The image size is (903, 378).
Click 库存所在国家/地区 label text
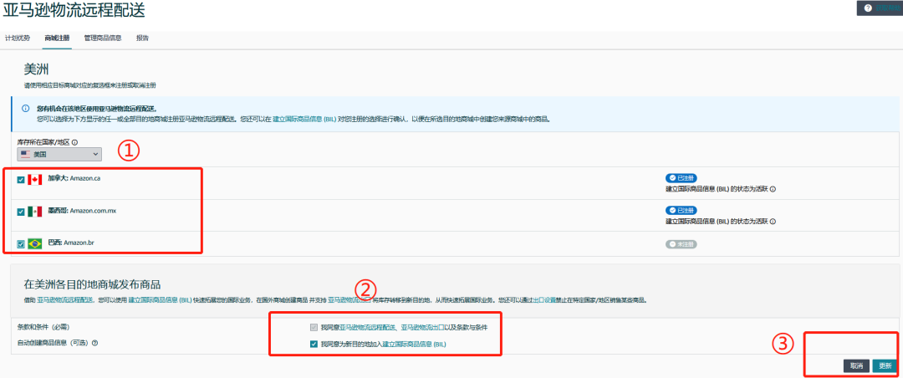tap(43, 142)
